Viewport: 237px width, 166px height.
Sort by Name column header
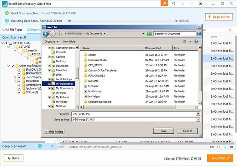coord(112,48)
